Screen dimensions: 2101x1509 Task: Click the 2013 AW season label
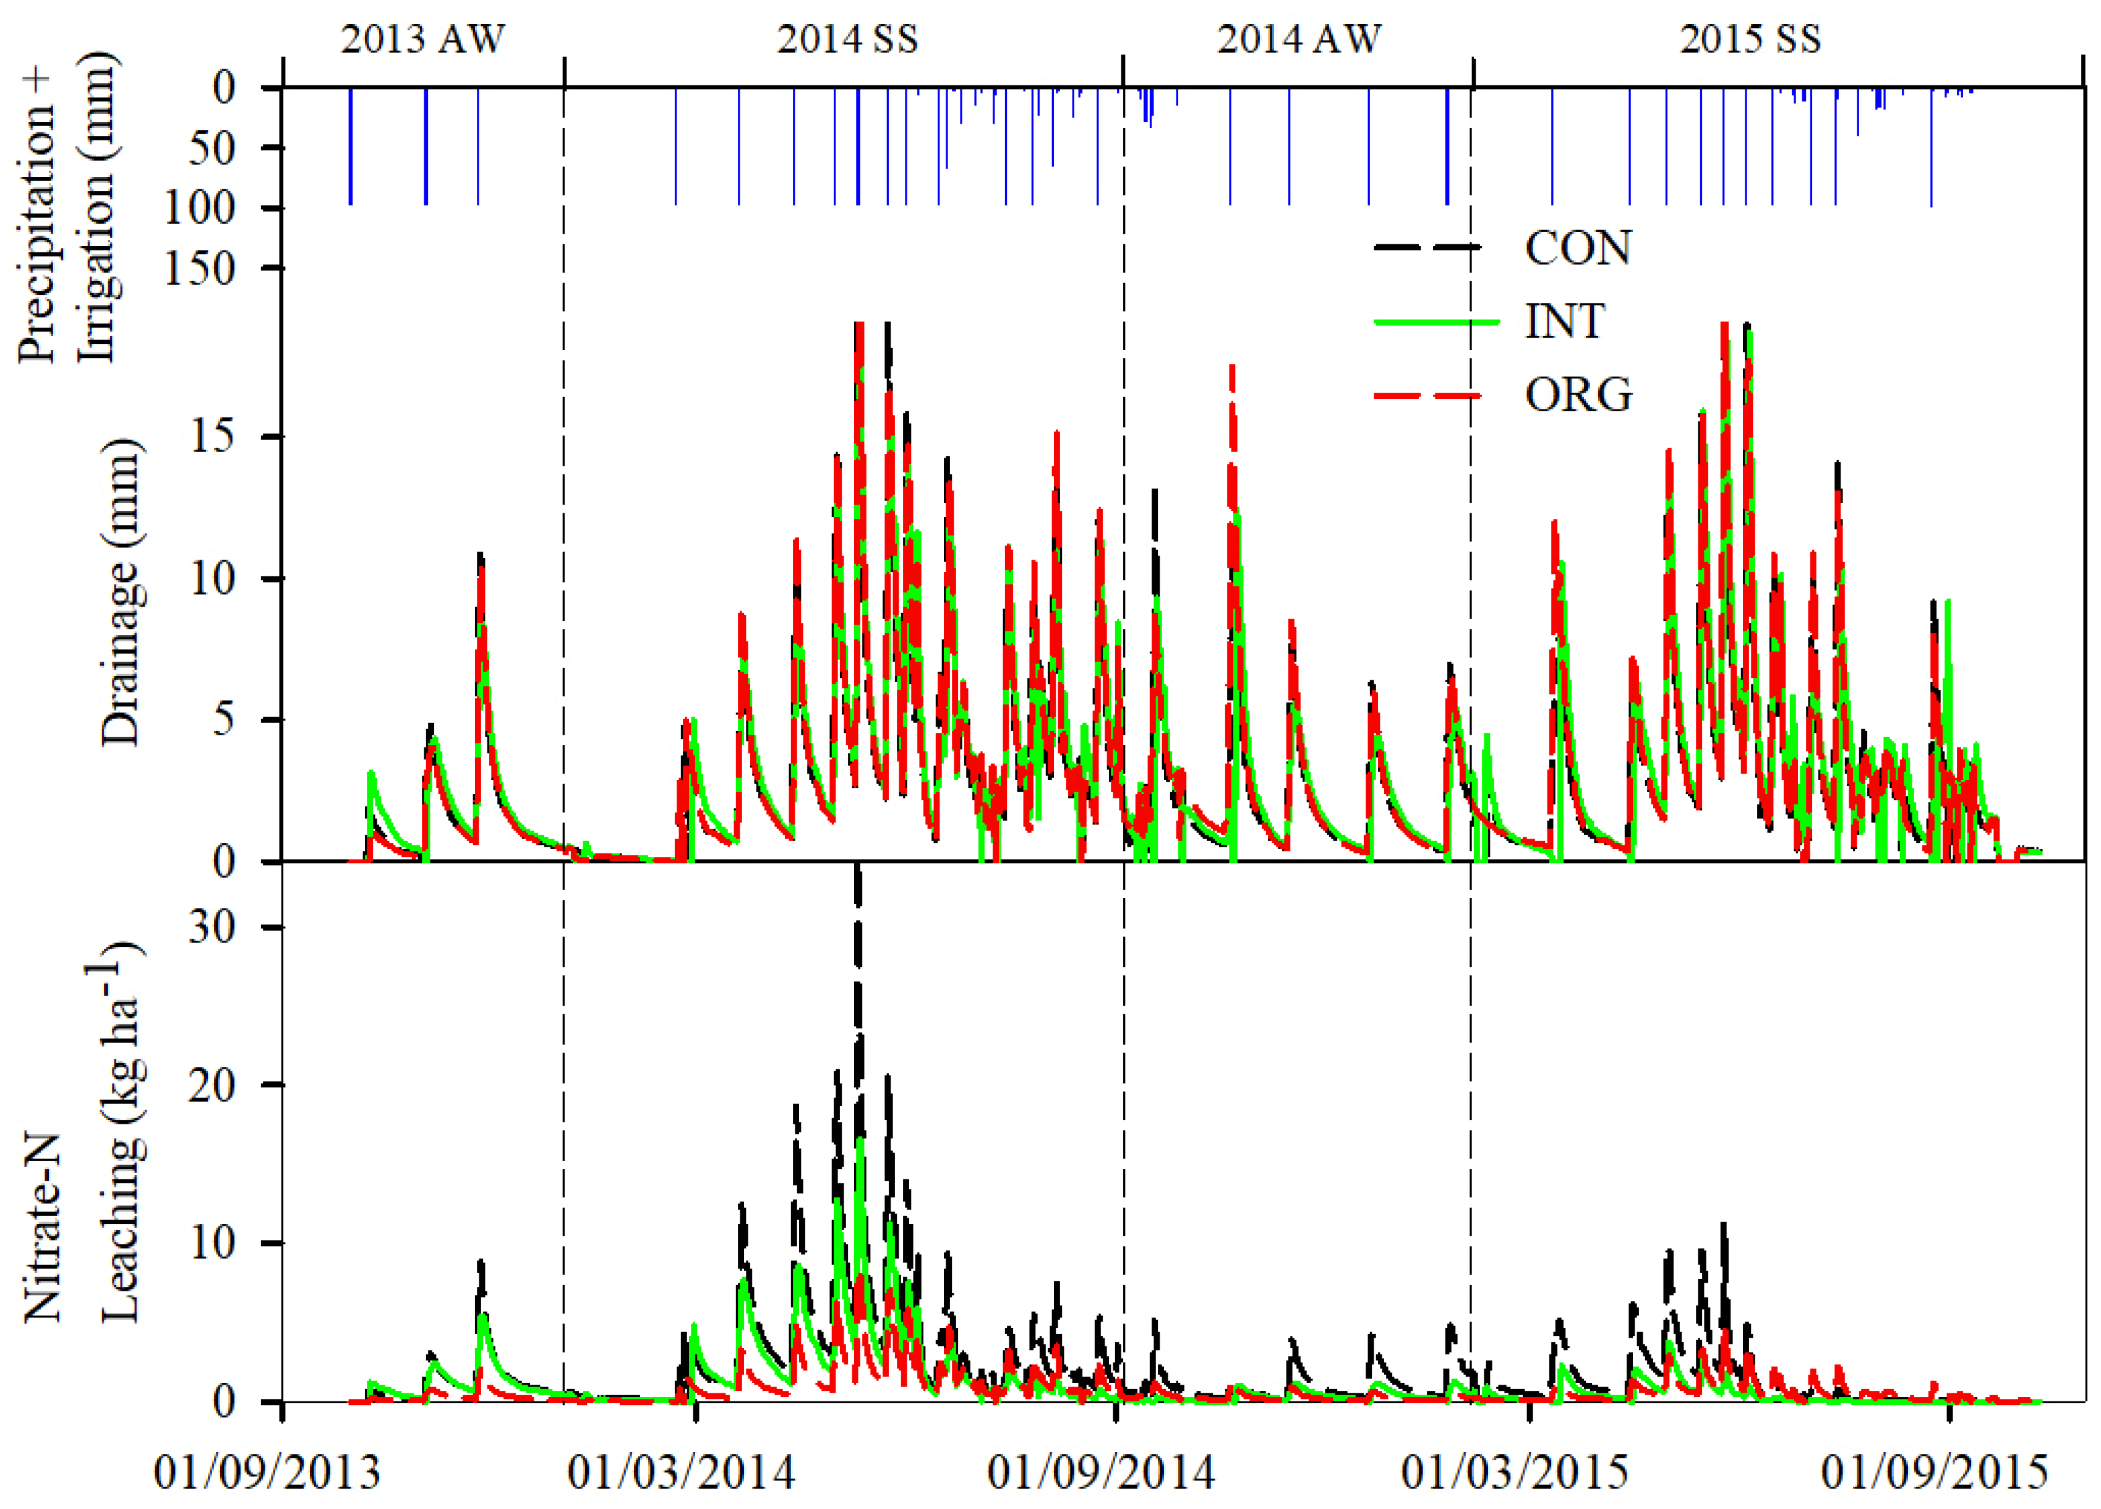point(422,39)
